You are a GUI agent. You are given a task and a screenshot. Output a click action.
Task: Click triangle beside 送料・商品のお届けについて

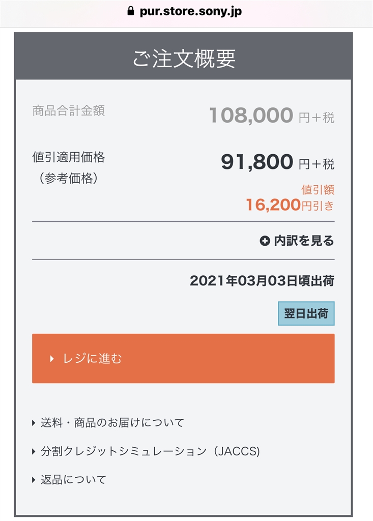point(34,422)
